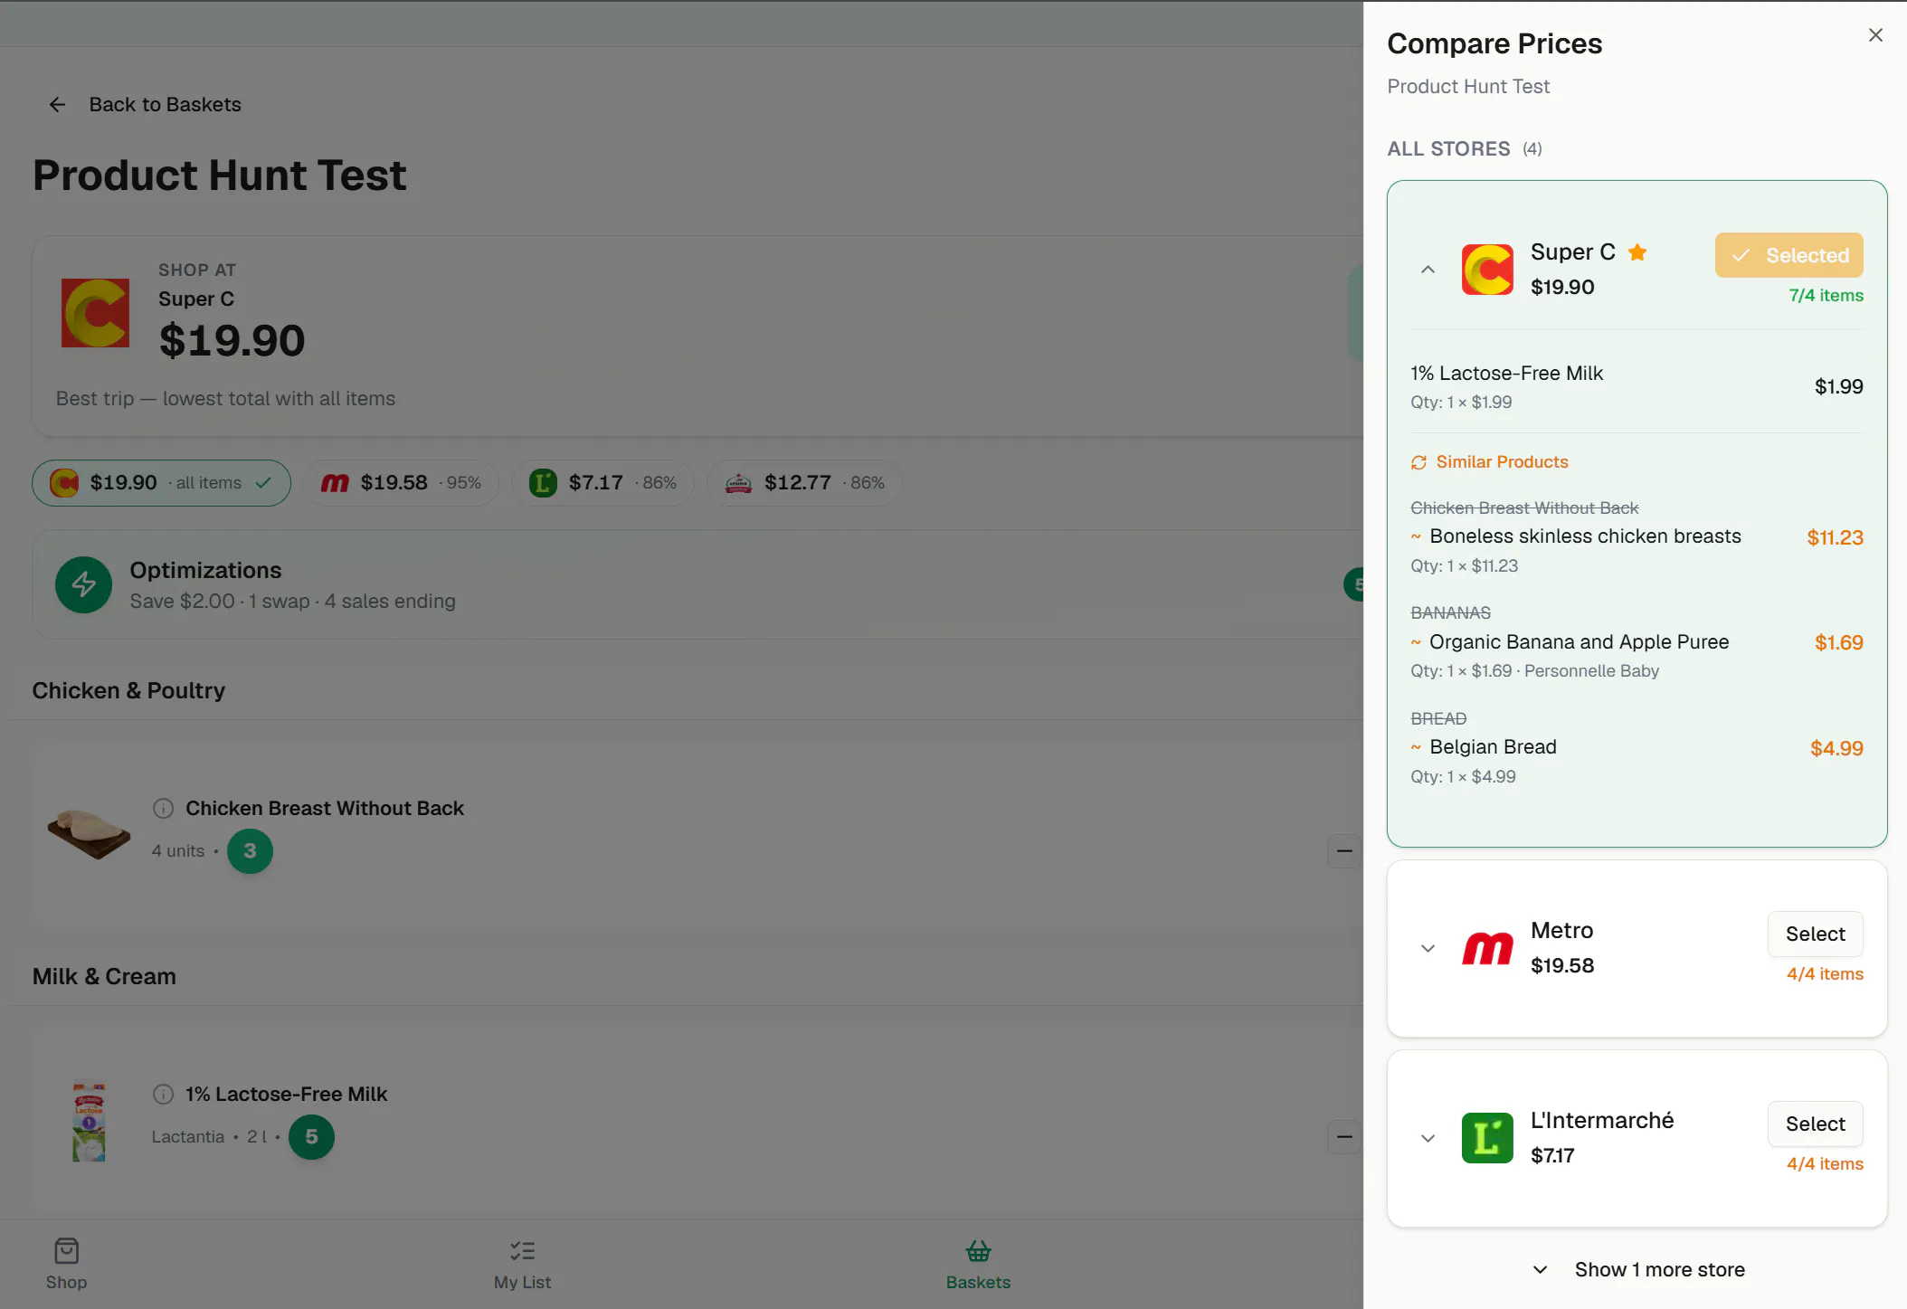Switch to the My List tab

[522, 1264]
